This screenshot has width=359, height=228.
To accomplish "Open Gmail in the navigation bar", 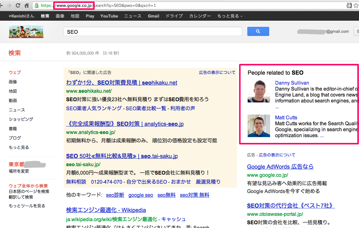I will click(153, 16).
